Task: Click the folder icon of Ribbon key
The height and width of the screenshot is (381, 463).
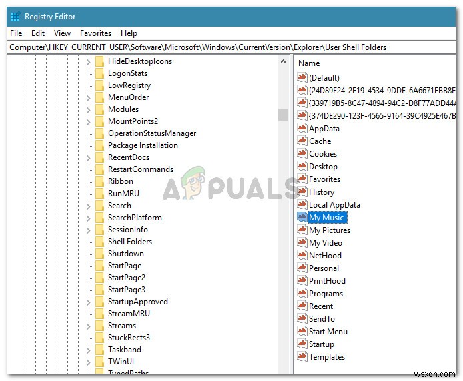Action: click(100, 181)
